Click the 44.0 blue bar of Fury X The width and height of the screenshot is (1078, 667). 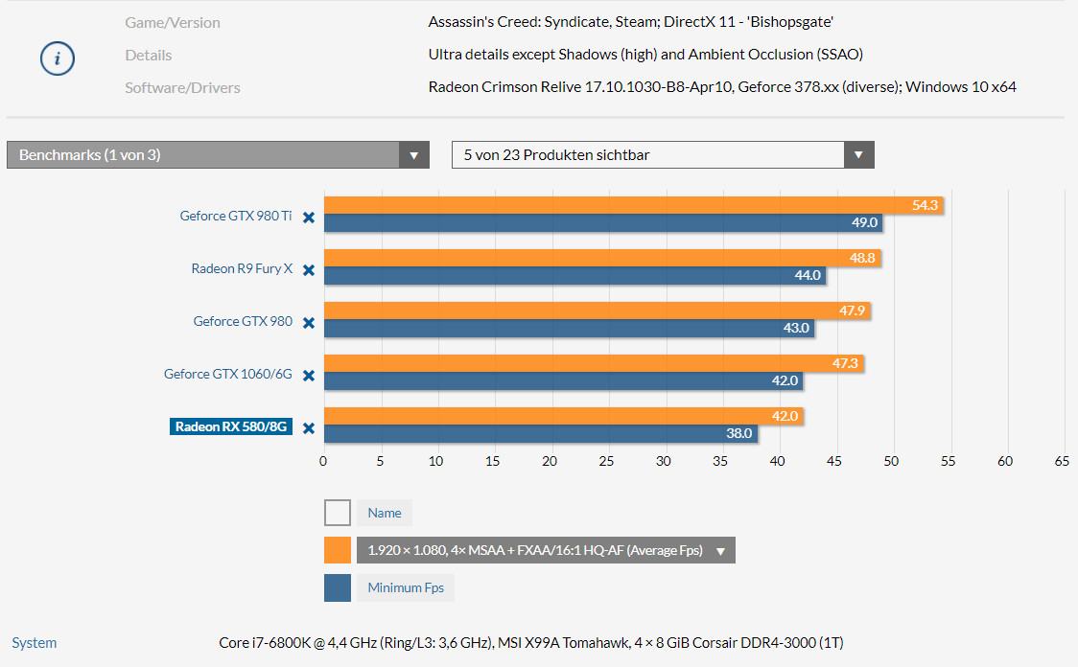[x=574, y=275]
